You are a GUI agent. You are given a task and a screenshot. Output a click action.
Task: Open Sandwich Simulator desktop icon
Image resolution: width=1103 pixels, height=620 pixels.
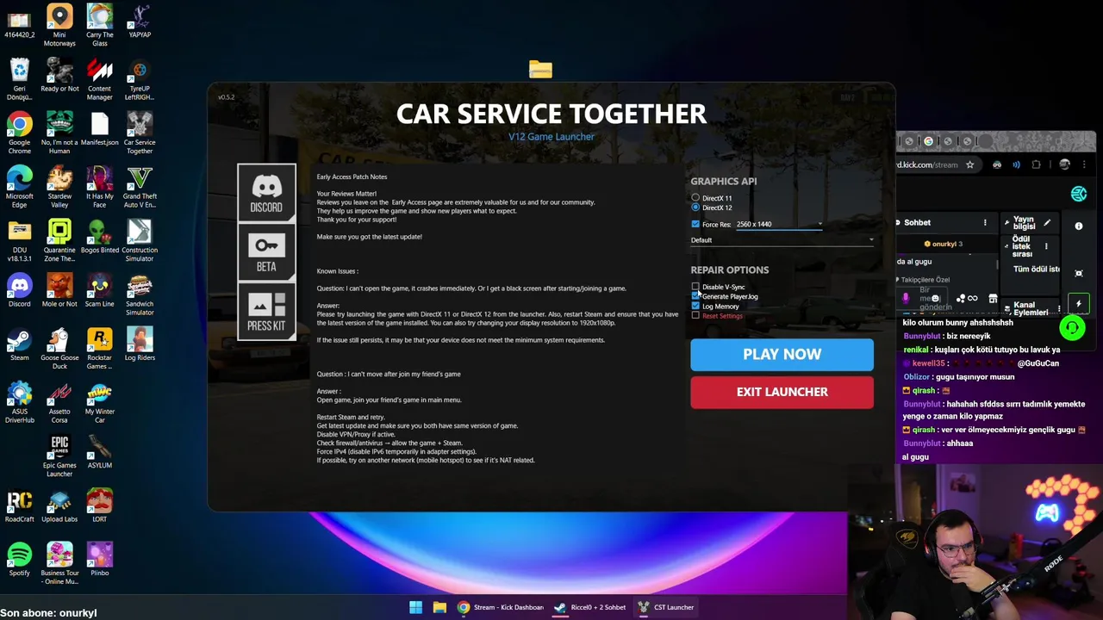click(140, 294)
